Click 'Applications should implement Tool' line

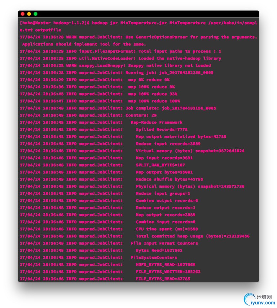click(84, 44)
